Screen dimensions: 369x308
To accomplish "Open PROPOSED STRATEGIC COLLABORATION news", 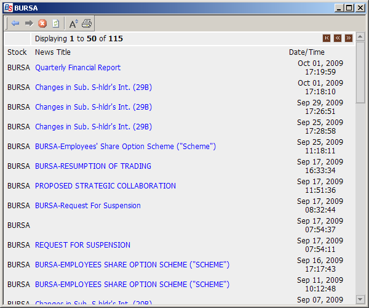I will pos(105,186).
